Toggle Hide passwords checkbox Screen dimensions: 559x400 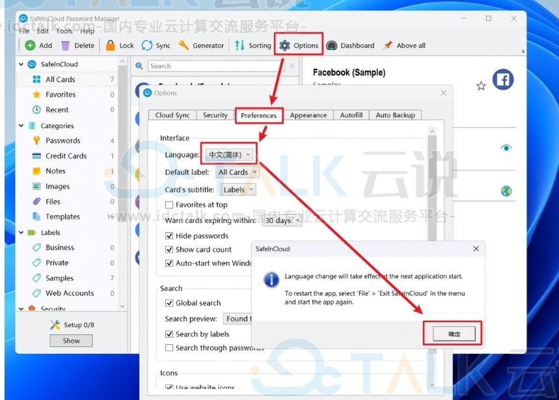pyautogui.click(x=169, y=236)
